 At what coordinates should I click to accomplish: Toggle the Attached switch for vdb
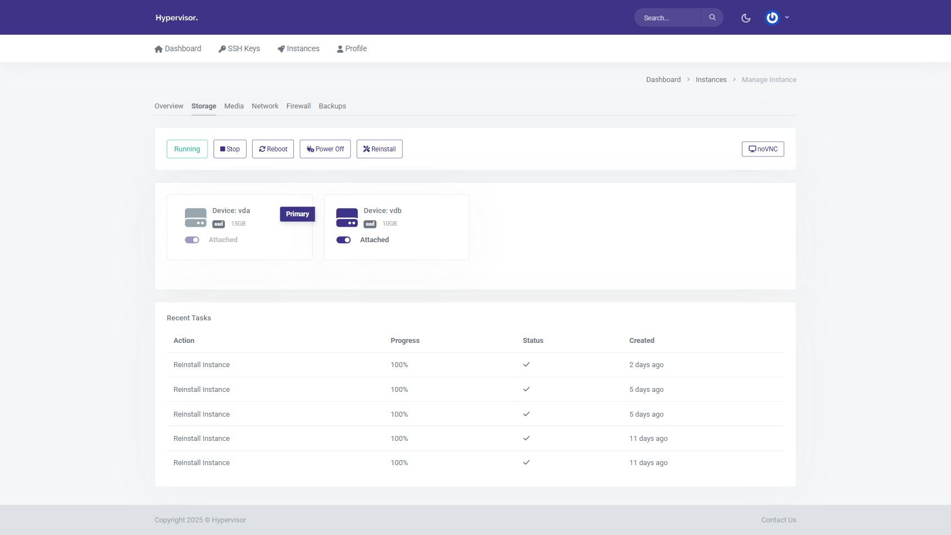coord(343,240)
